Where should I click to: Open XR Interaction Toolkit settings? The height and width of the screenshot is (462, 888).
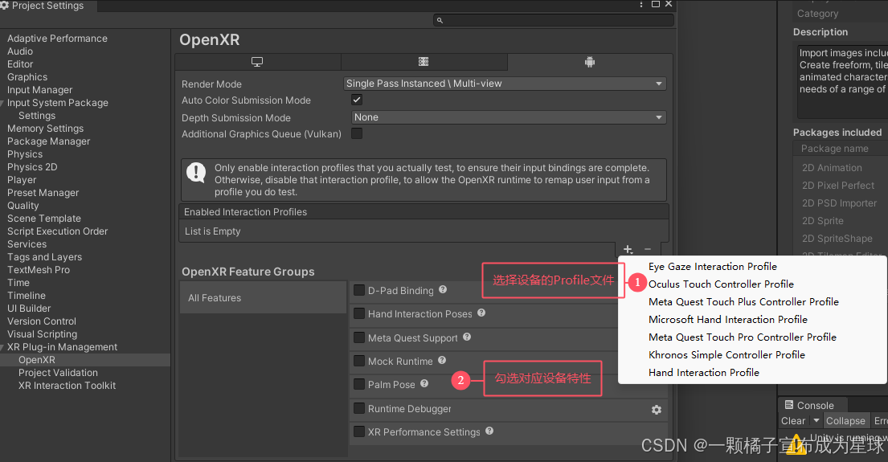(67, 386)
